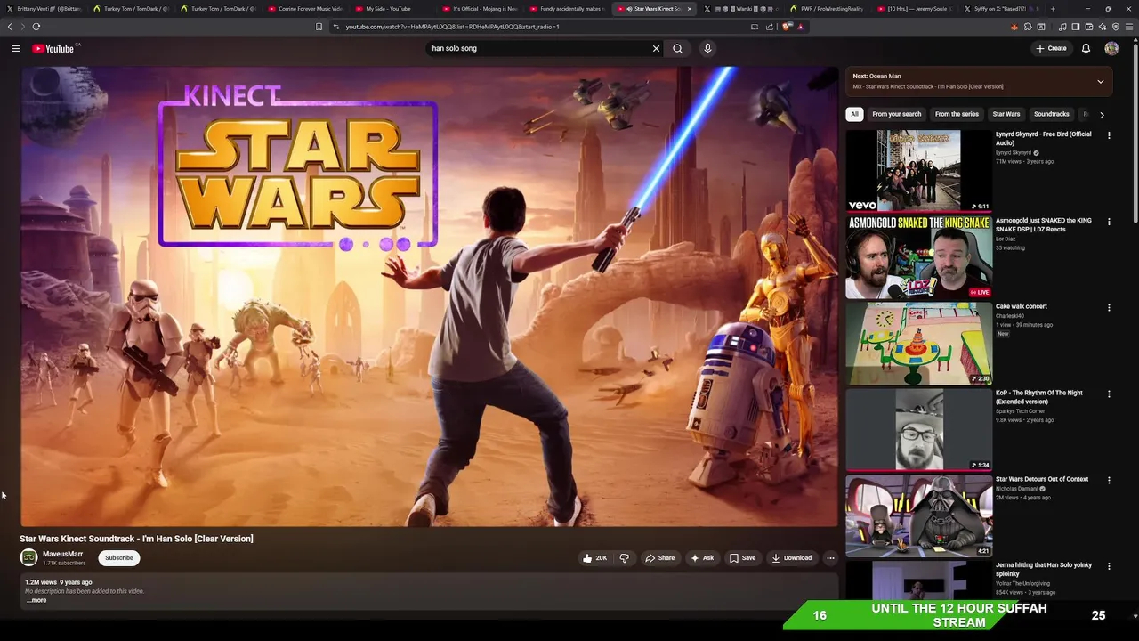Switch to the Fundy accidentally makes tab

coord(566,9)
